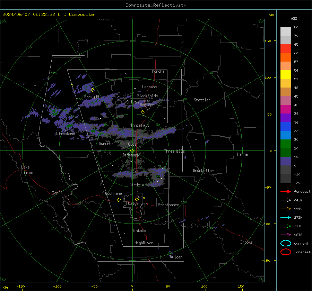Screen dimensions: 312x291
Task: Click the Sylvan label
Action: [132, 102]
